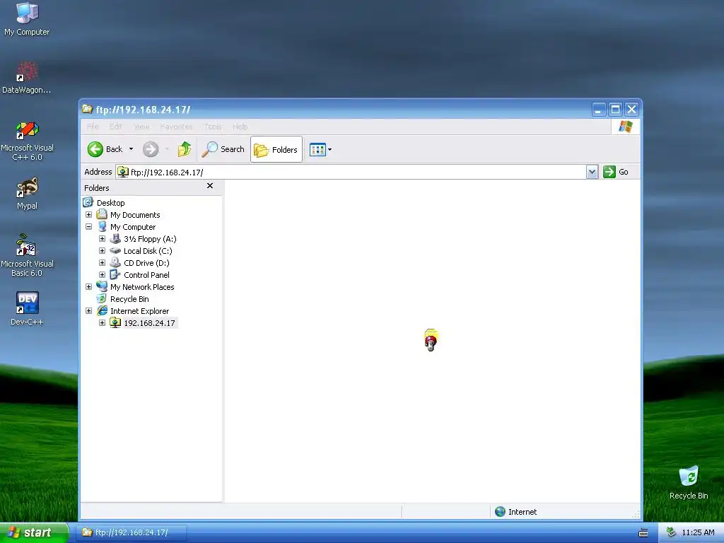Select My Documents folder icon
724x543 pixels.
[x=102, y=215]
